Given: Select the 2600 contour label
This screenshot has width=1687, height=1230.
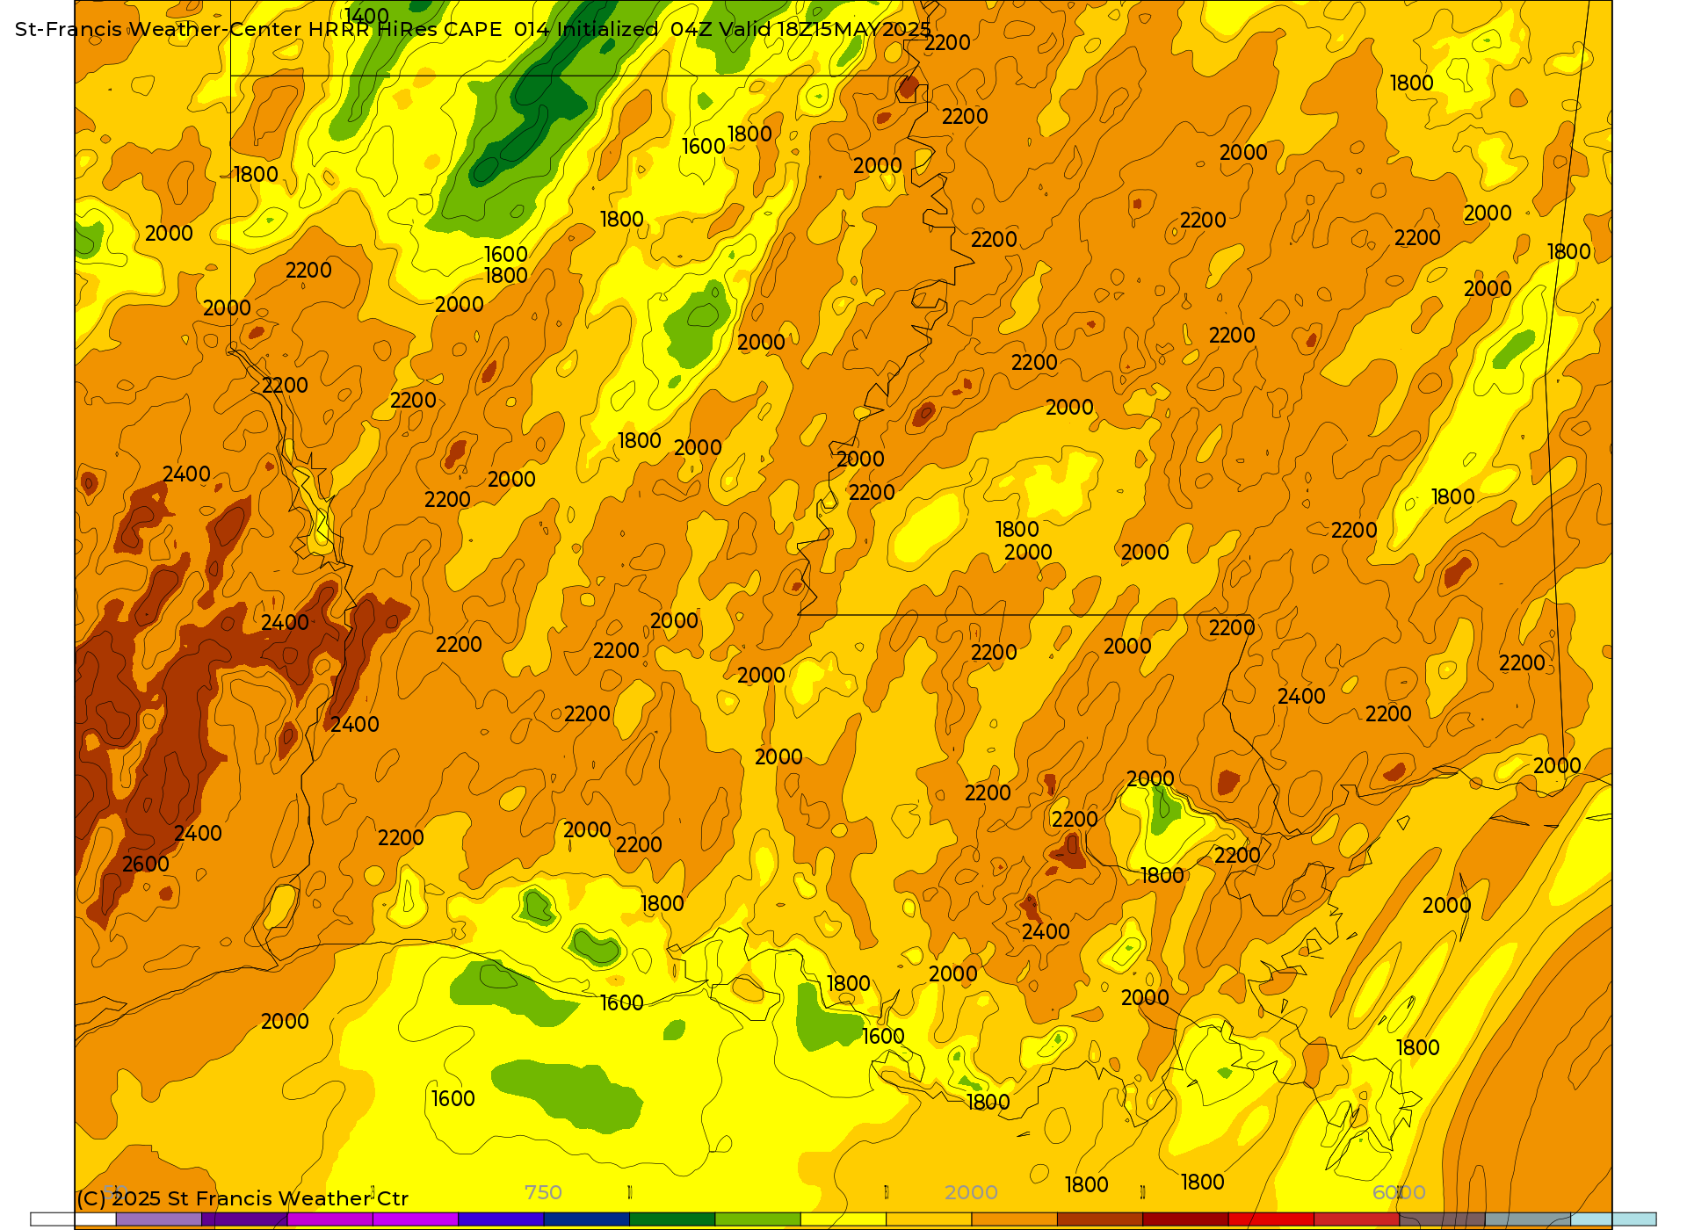Looking at the screenshot, I should click(x=146, y=865).
